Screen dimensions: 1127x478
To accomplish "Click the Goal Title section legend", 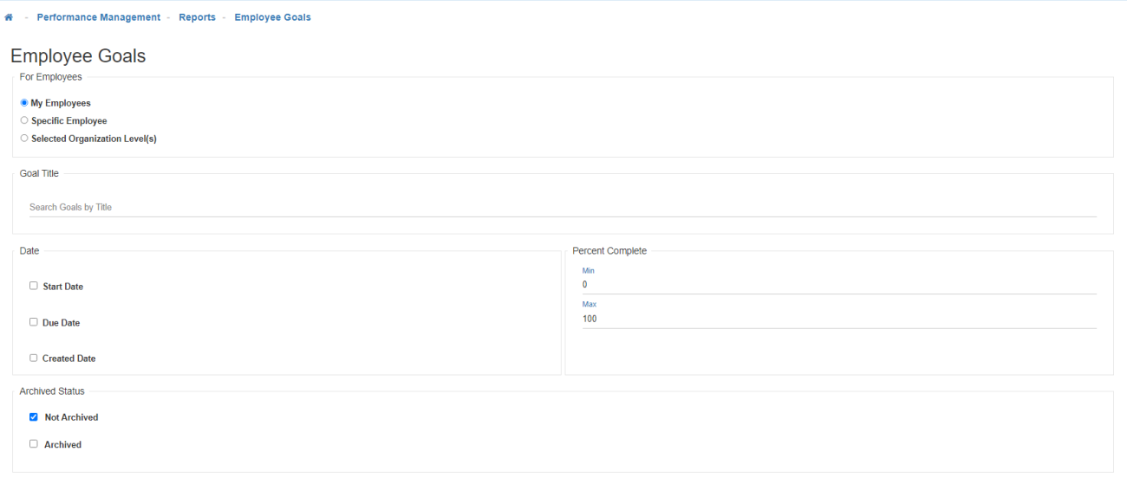I will pyautogui.click(x=39, y=173).
